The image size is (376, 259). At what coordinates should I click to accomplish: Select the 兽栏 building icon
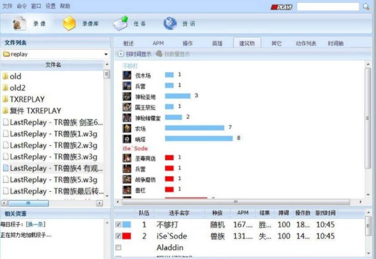pos(127,189)
